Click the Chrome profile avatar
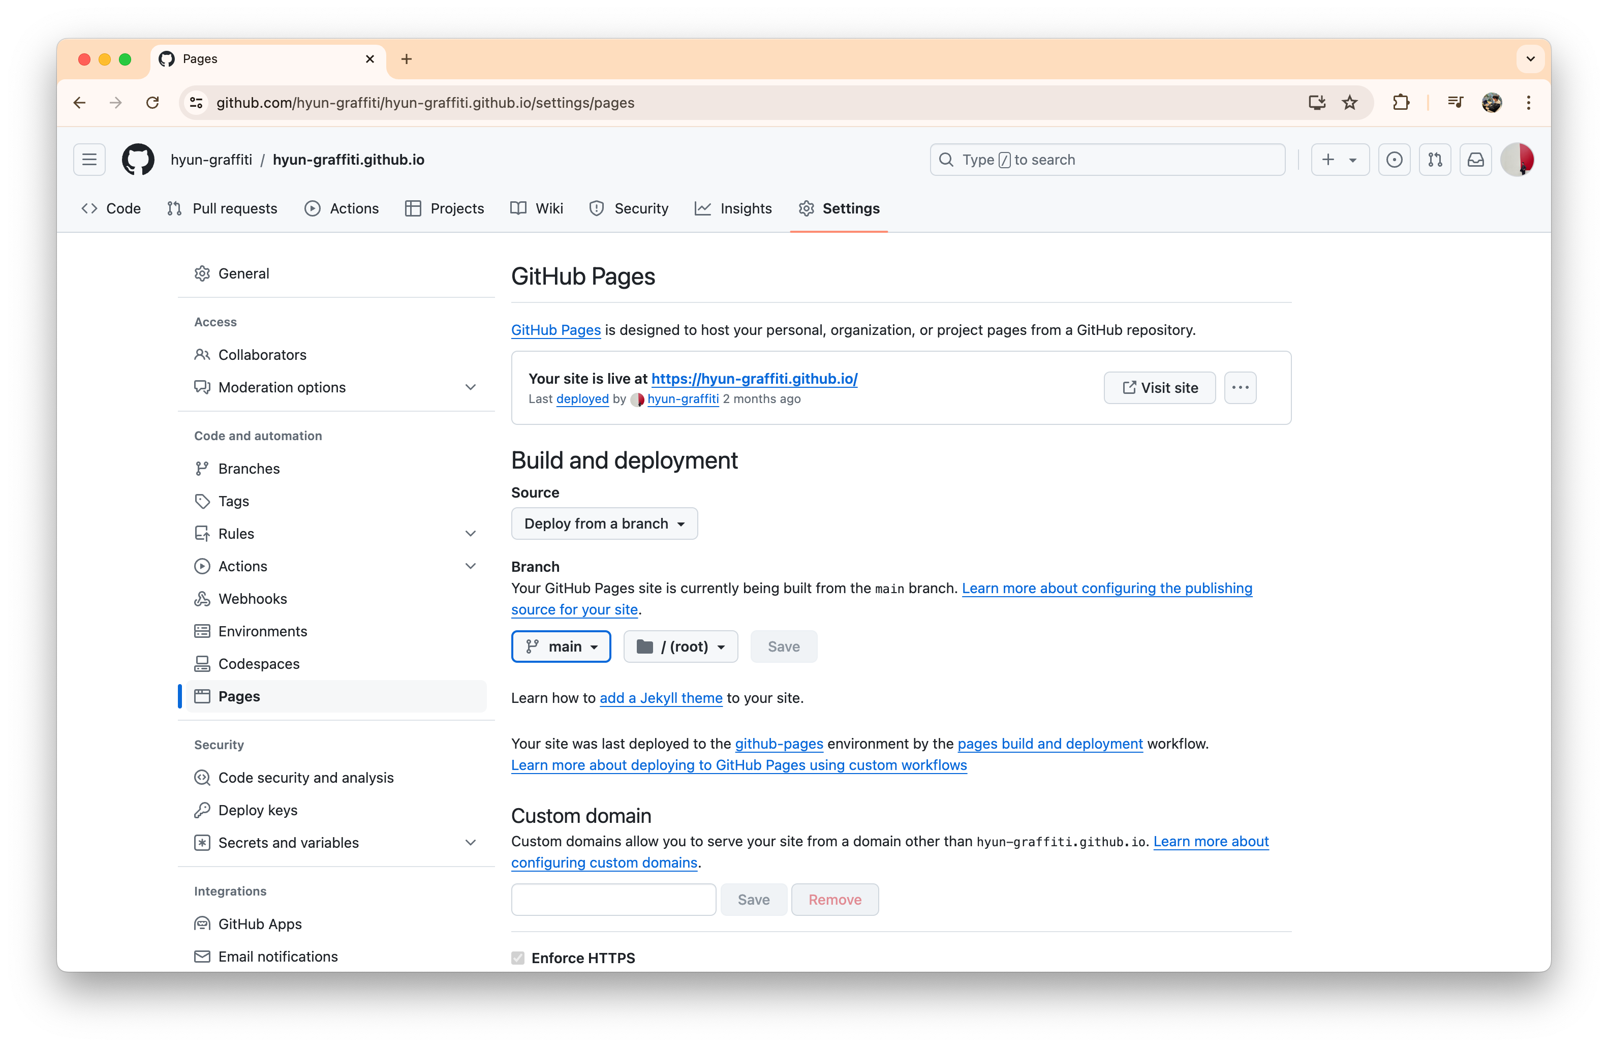Screen dimensions: 1608x1047 click(1492, 103)
